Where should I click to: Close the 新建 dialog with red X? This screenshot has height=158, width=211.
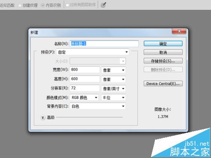[x=179, y=31]
